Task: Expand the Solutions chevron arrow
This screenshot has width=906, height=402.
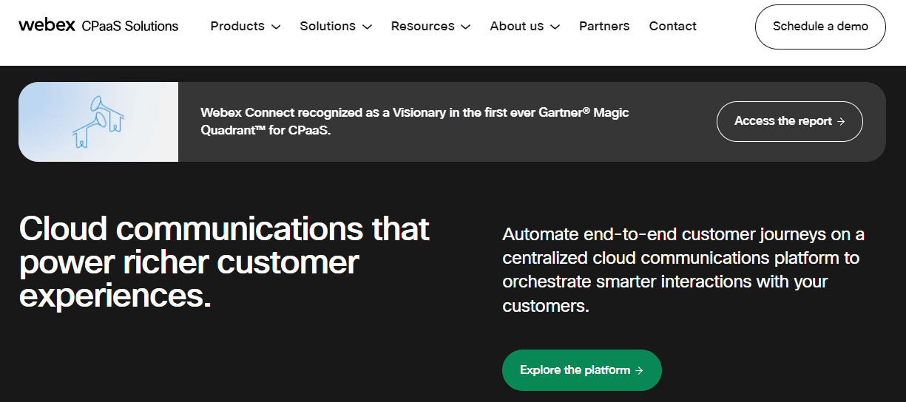Action: click(x=367, y=27)
